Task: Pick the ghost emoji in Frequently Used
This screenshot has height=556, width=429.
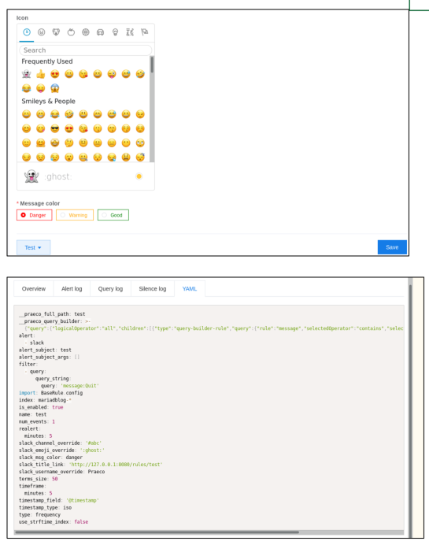Action: point(26,74)
